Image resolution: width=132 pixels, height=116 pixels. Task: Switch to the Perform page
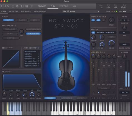(64, 6)
